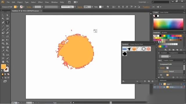Select the Rectangle tool

pos(7,26)
